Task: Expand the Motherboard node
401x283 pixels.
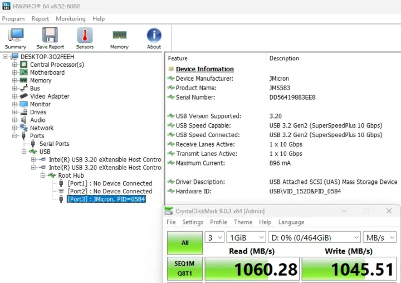Action: coord(14,72)
